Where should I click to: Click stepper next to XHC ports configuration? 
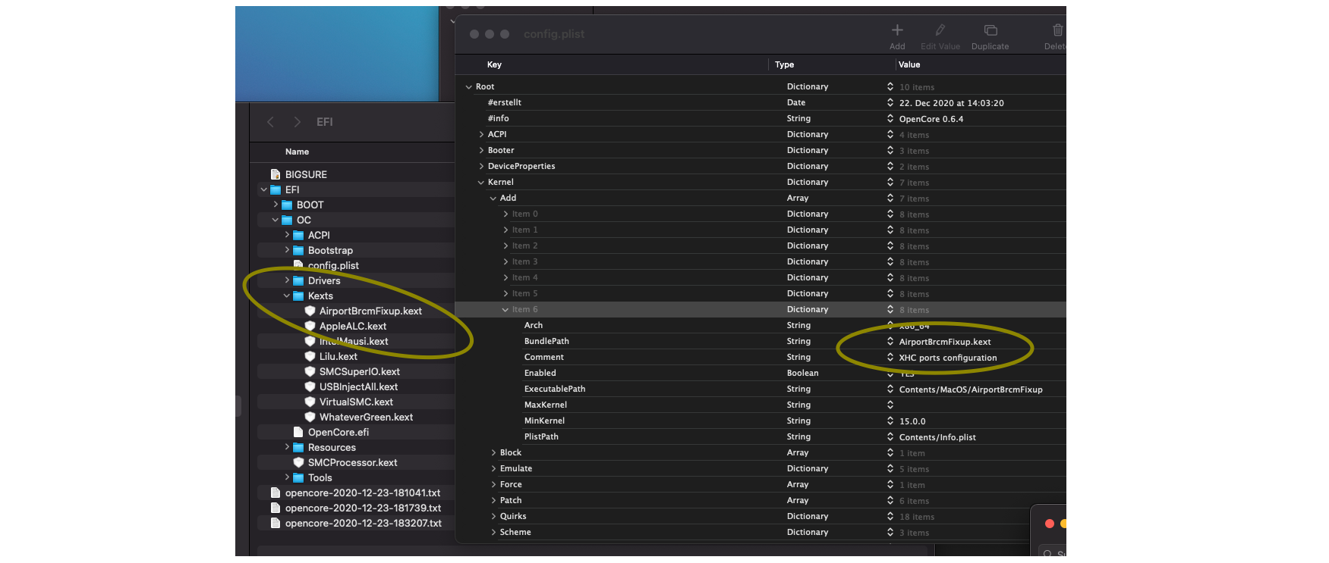(890, 358)
